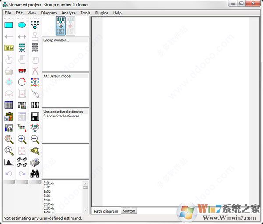Choose the draw latent variable indicator tool
The height and width of the screenshot is (224, 263).
[35, 25]
